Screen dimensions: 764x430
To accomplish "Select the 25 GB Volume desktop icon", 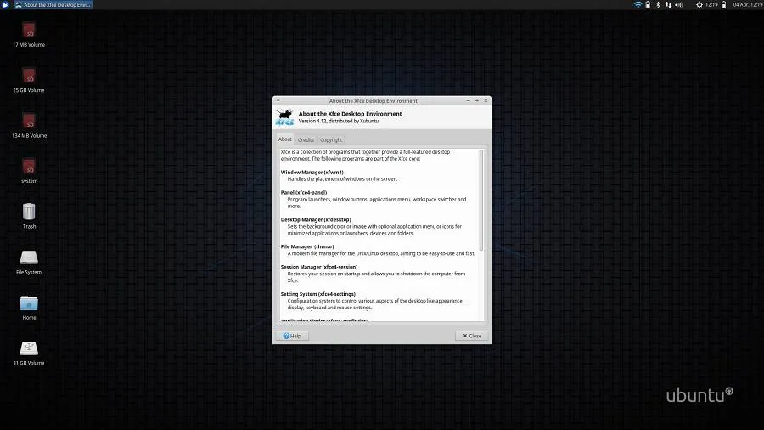I will [x=29, y=76].
